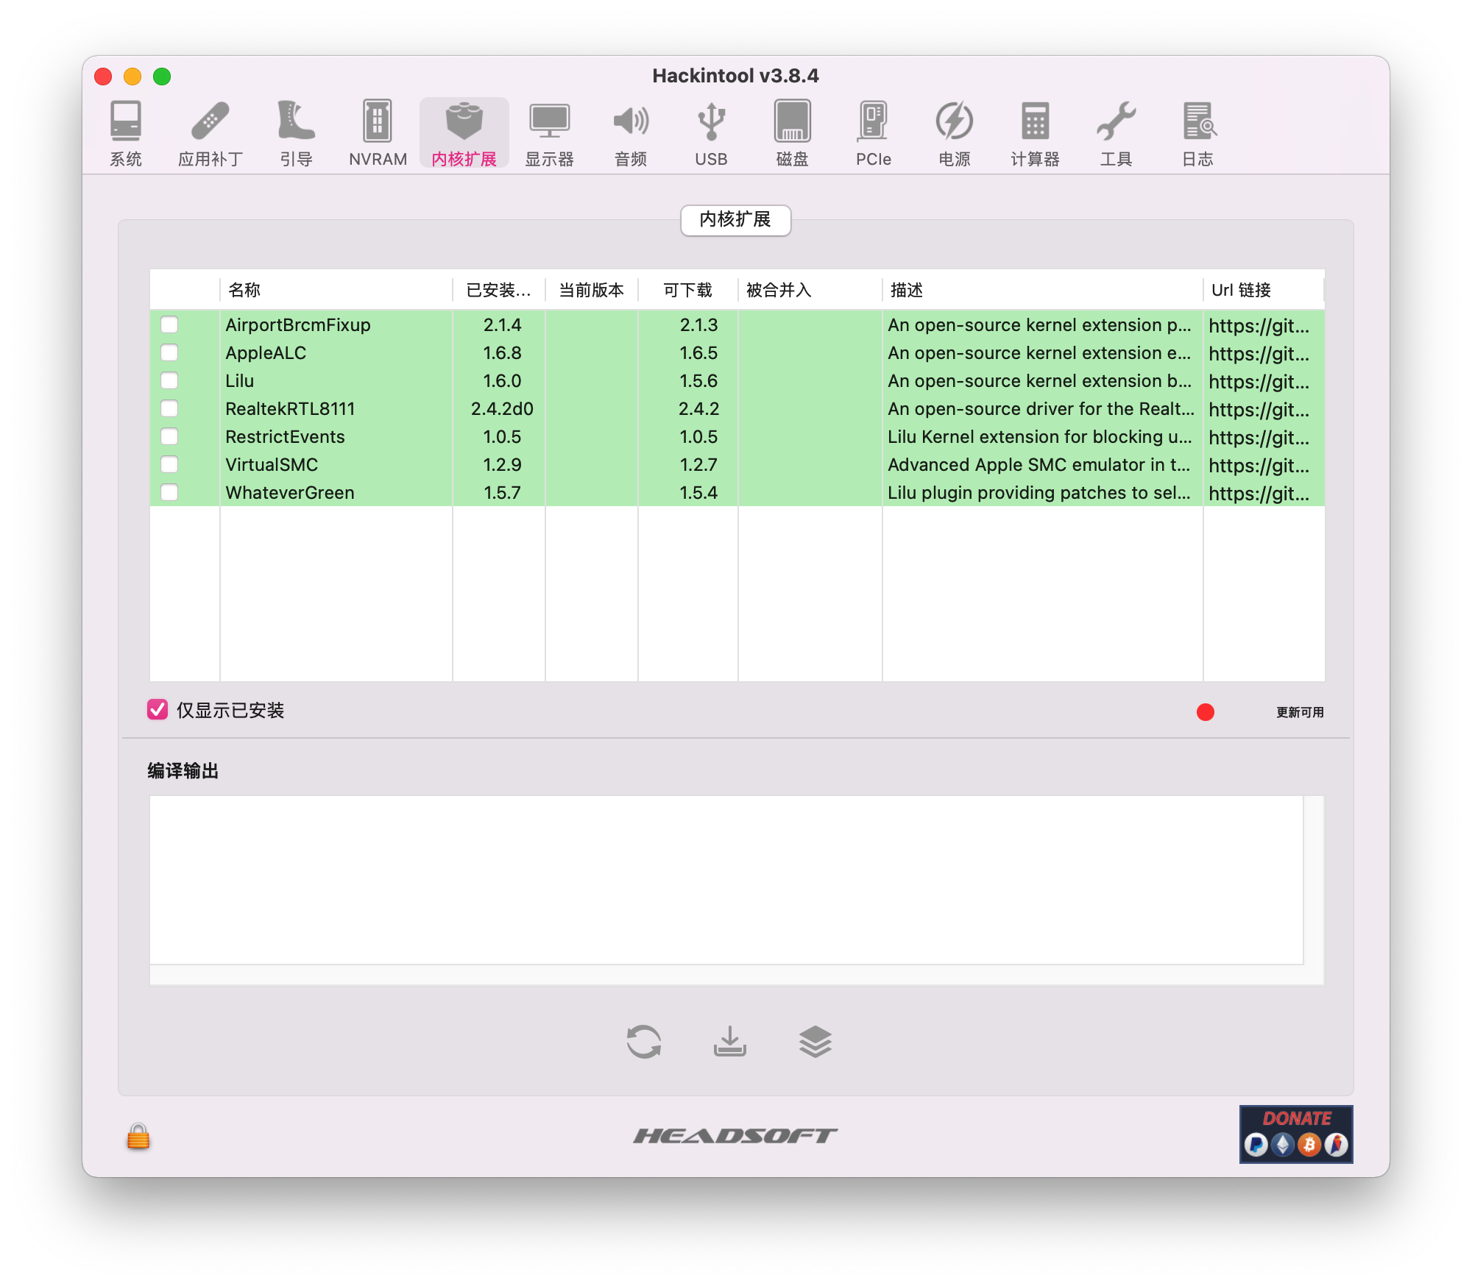Click the refresh kexts icon

point(644,1042)
